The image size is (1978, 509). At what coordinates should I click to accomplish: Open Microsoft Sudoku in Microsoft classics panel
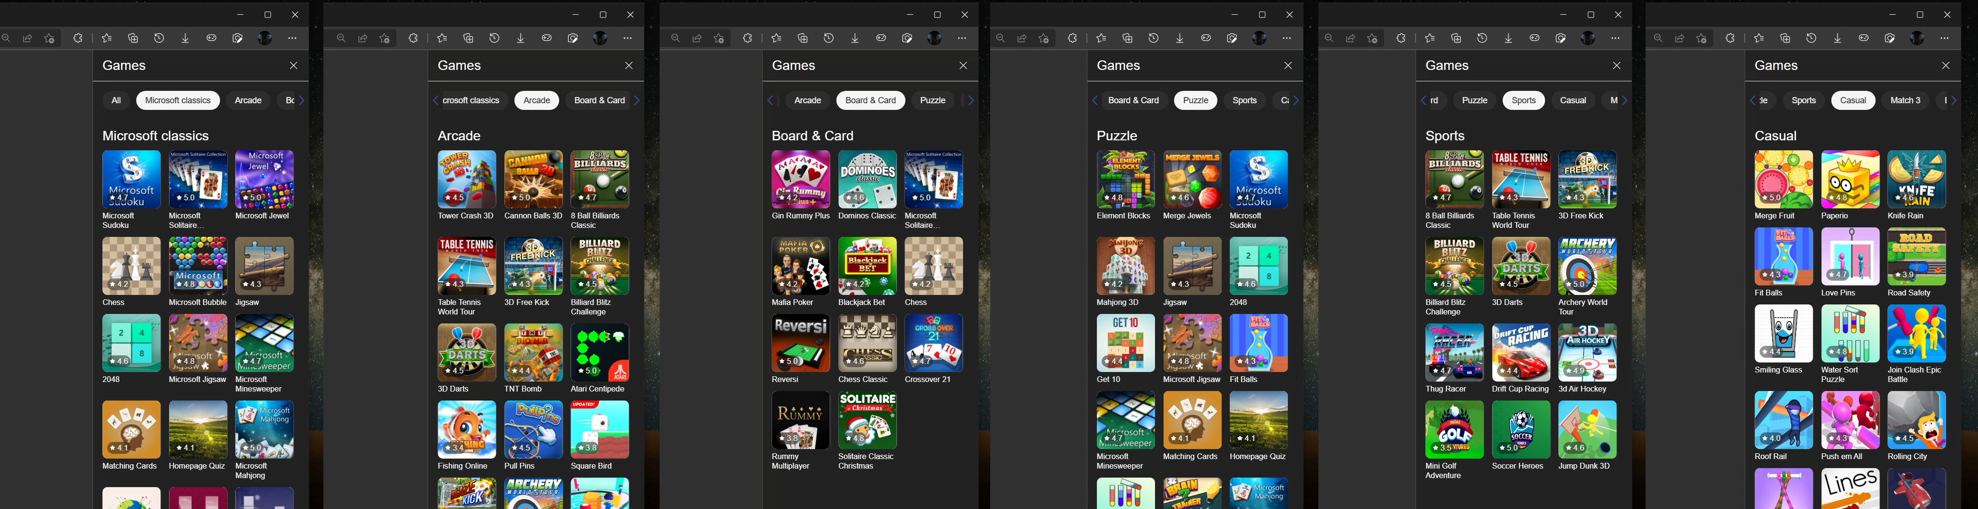(131, 189)
